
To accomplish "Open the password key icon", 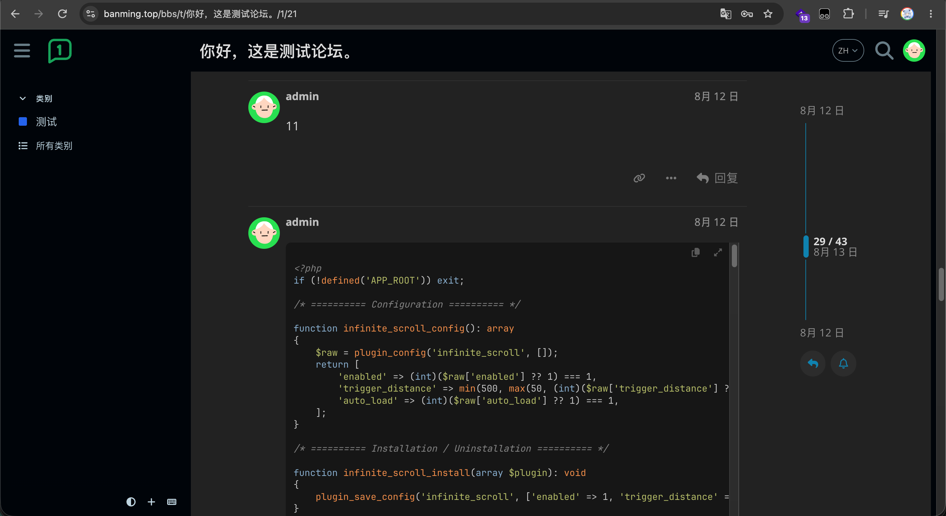I will point(747,14).
